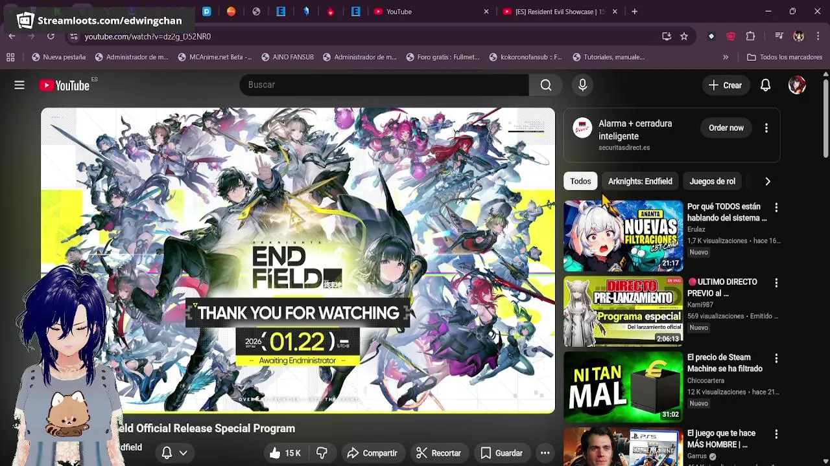
Task: Open options for 'El precio de Steam Machine' video
Action: 776,359
